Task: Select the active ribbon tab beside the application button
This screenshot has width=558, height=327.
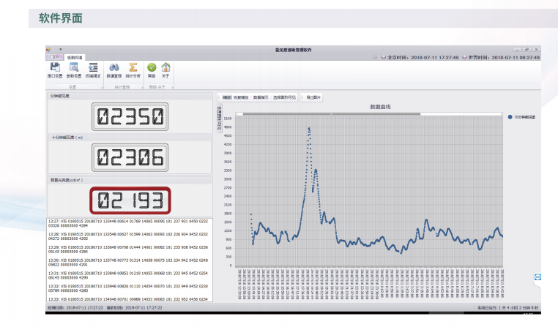Action: coord(75,57)
